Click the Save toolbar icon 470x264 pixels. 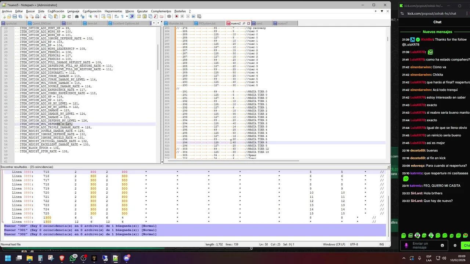14,16
